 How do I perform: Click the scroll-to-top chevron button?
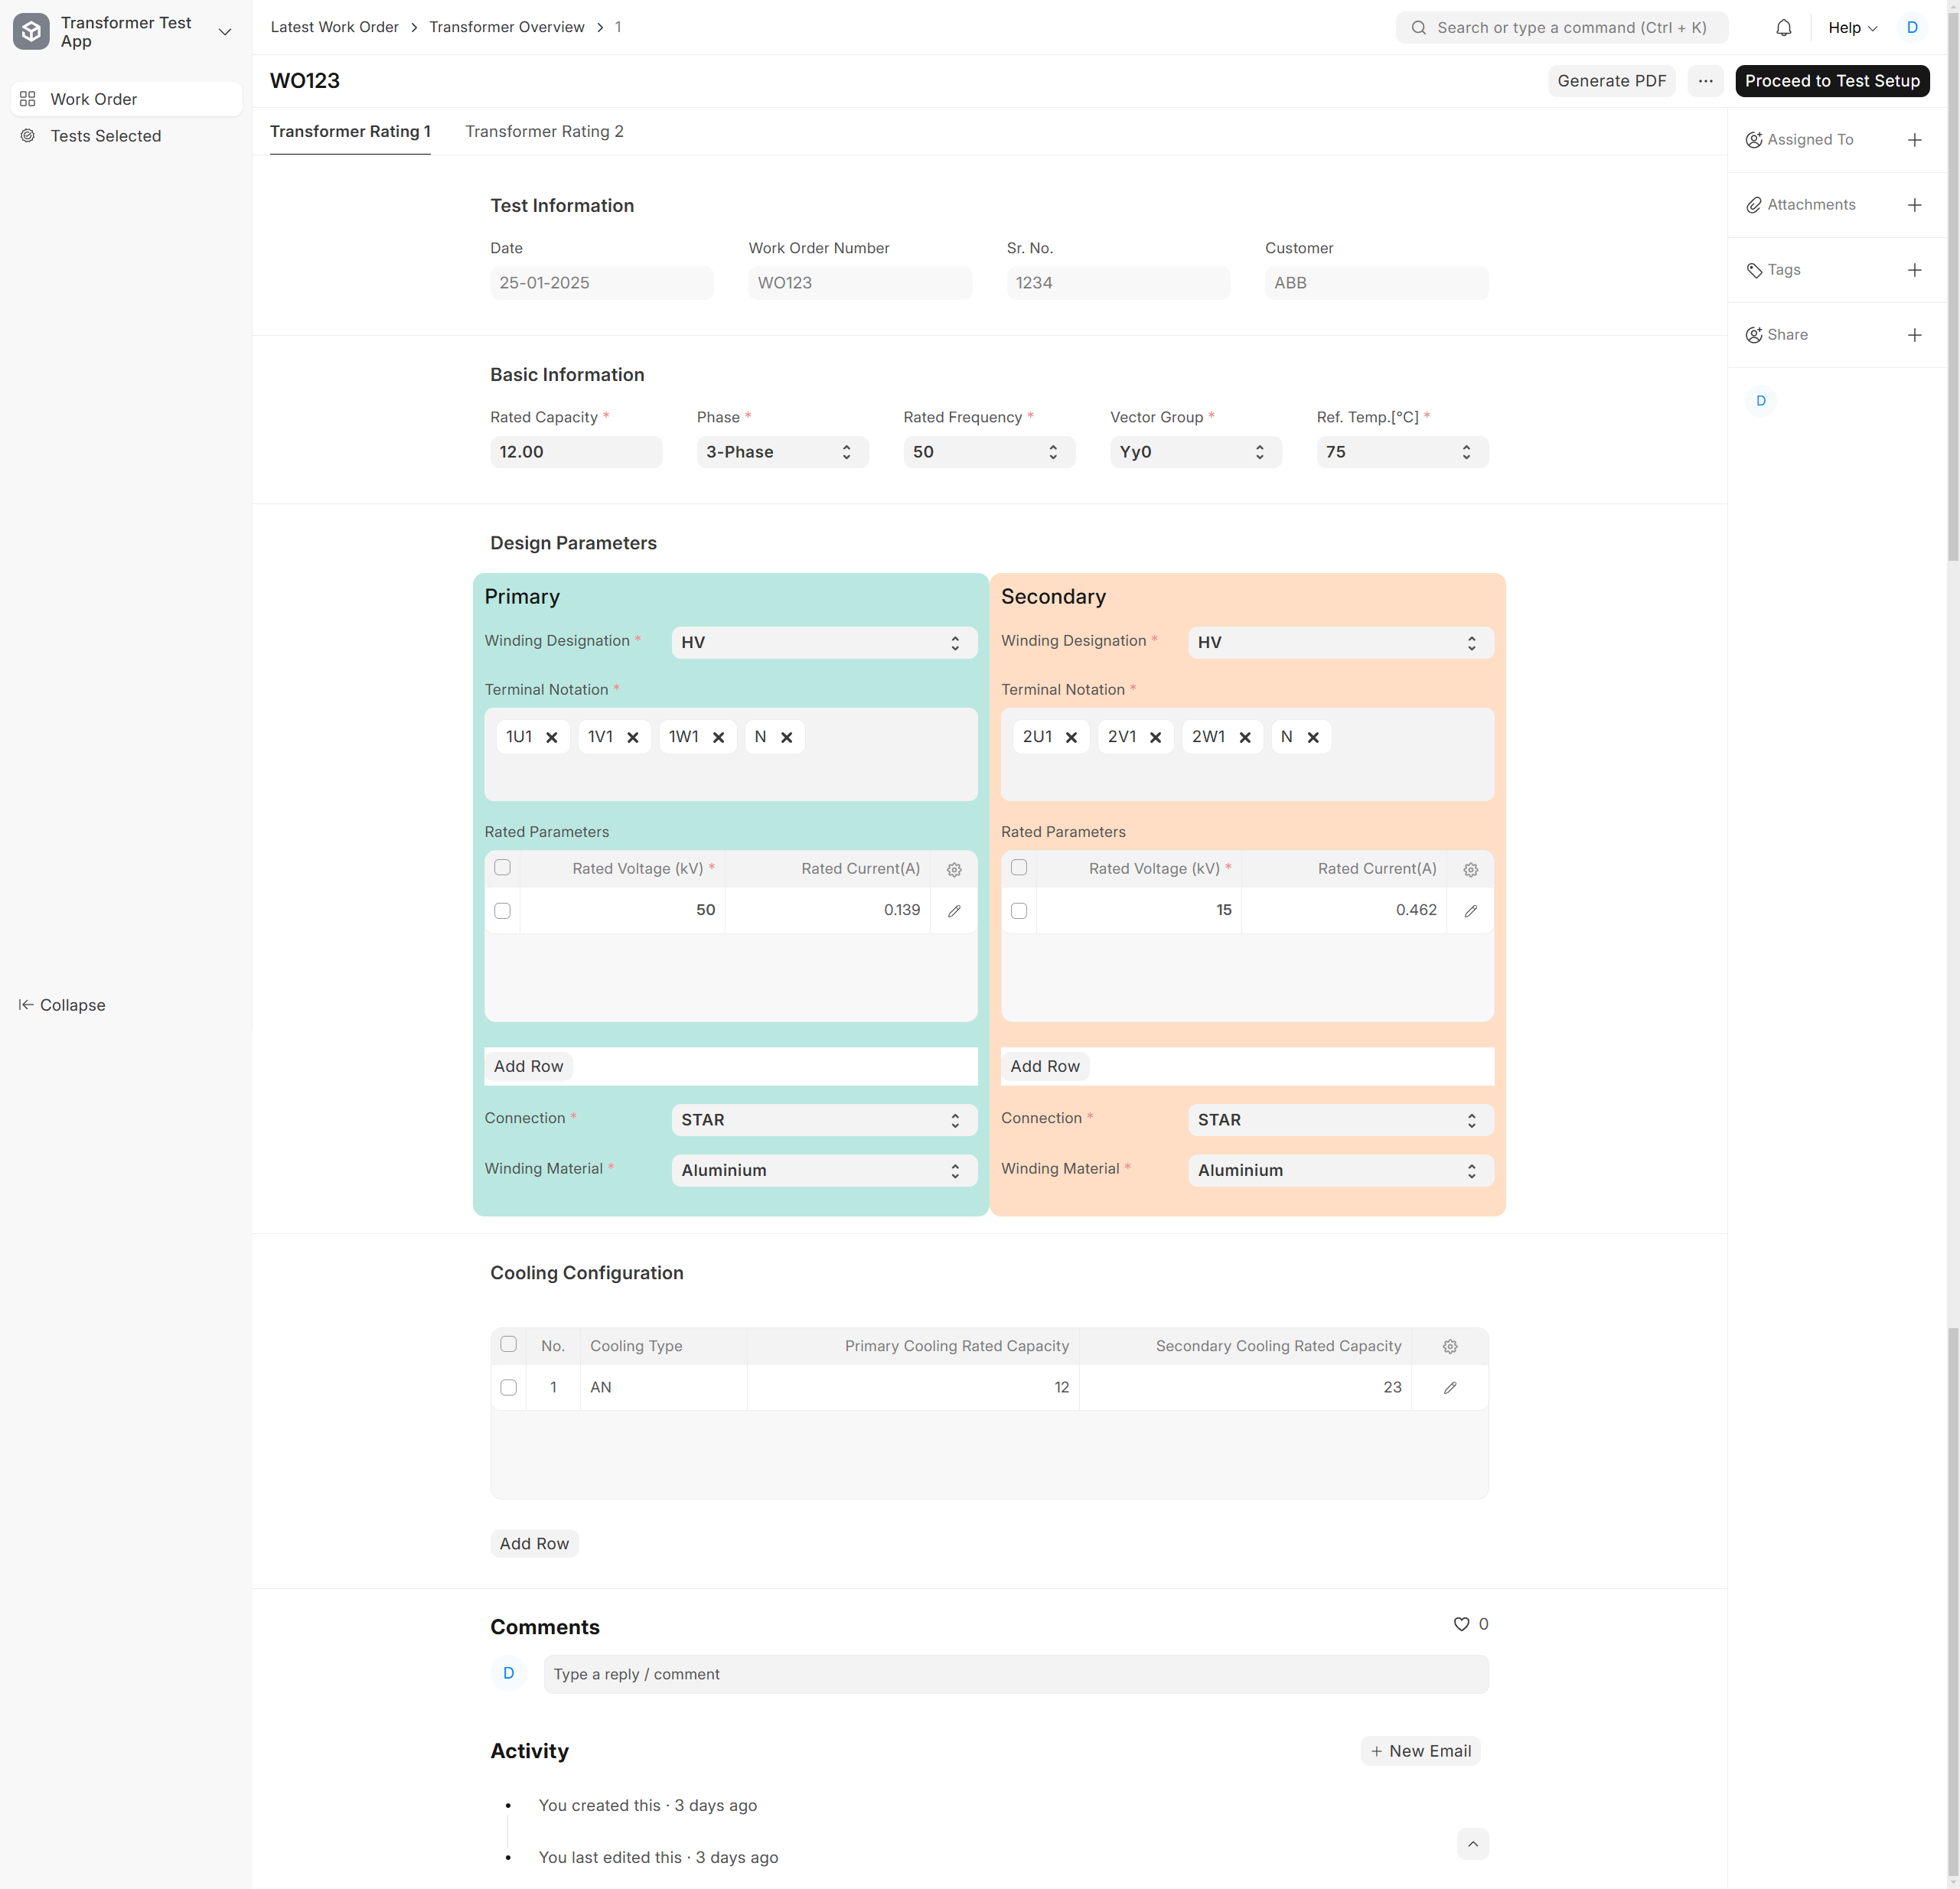coord(1472,1843)
